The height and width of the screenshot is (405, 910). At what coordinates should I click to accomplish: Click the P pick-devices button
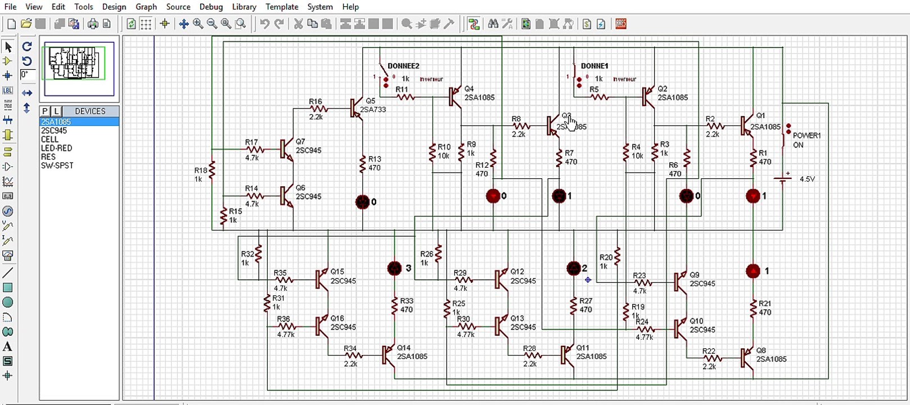tap(45, 111)
